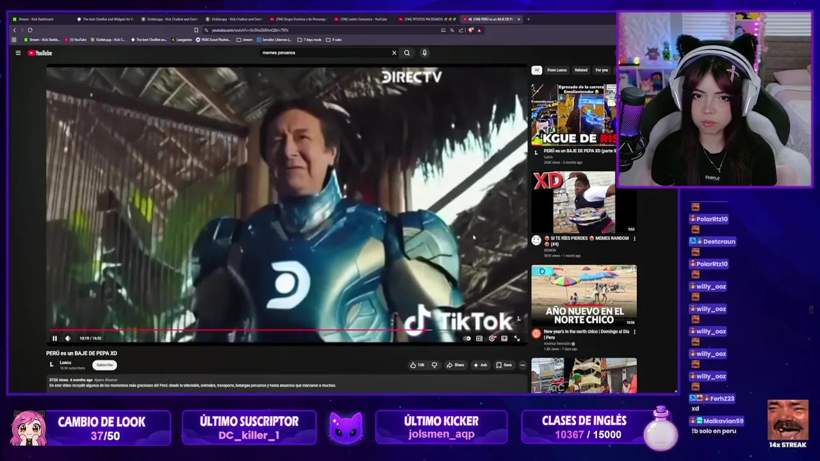820x461 pixels.
Task: Open options for 'SI TE RÍES PIERDES' video
Action: pyautogui.click(x=634, y=238)
